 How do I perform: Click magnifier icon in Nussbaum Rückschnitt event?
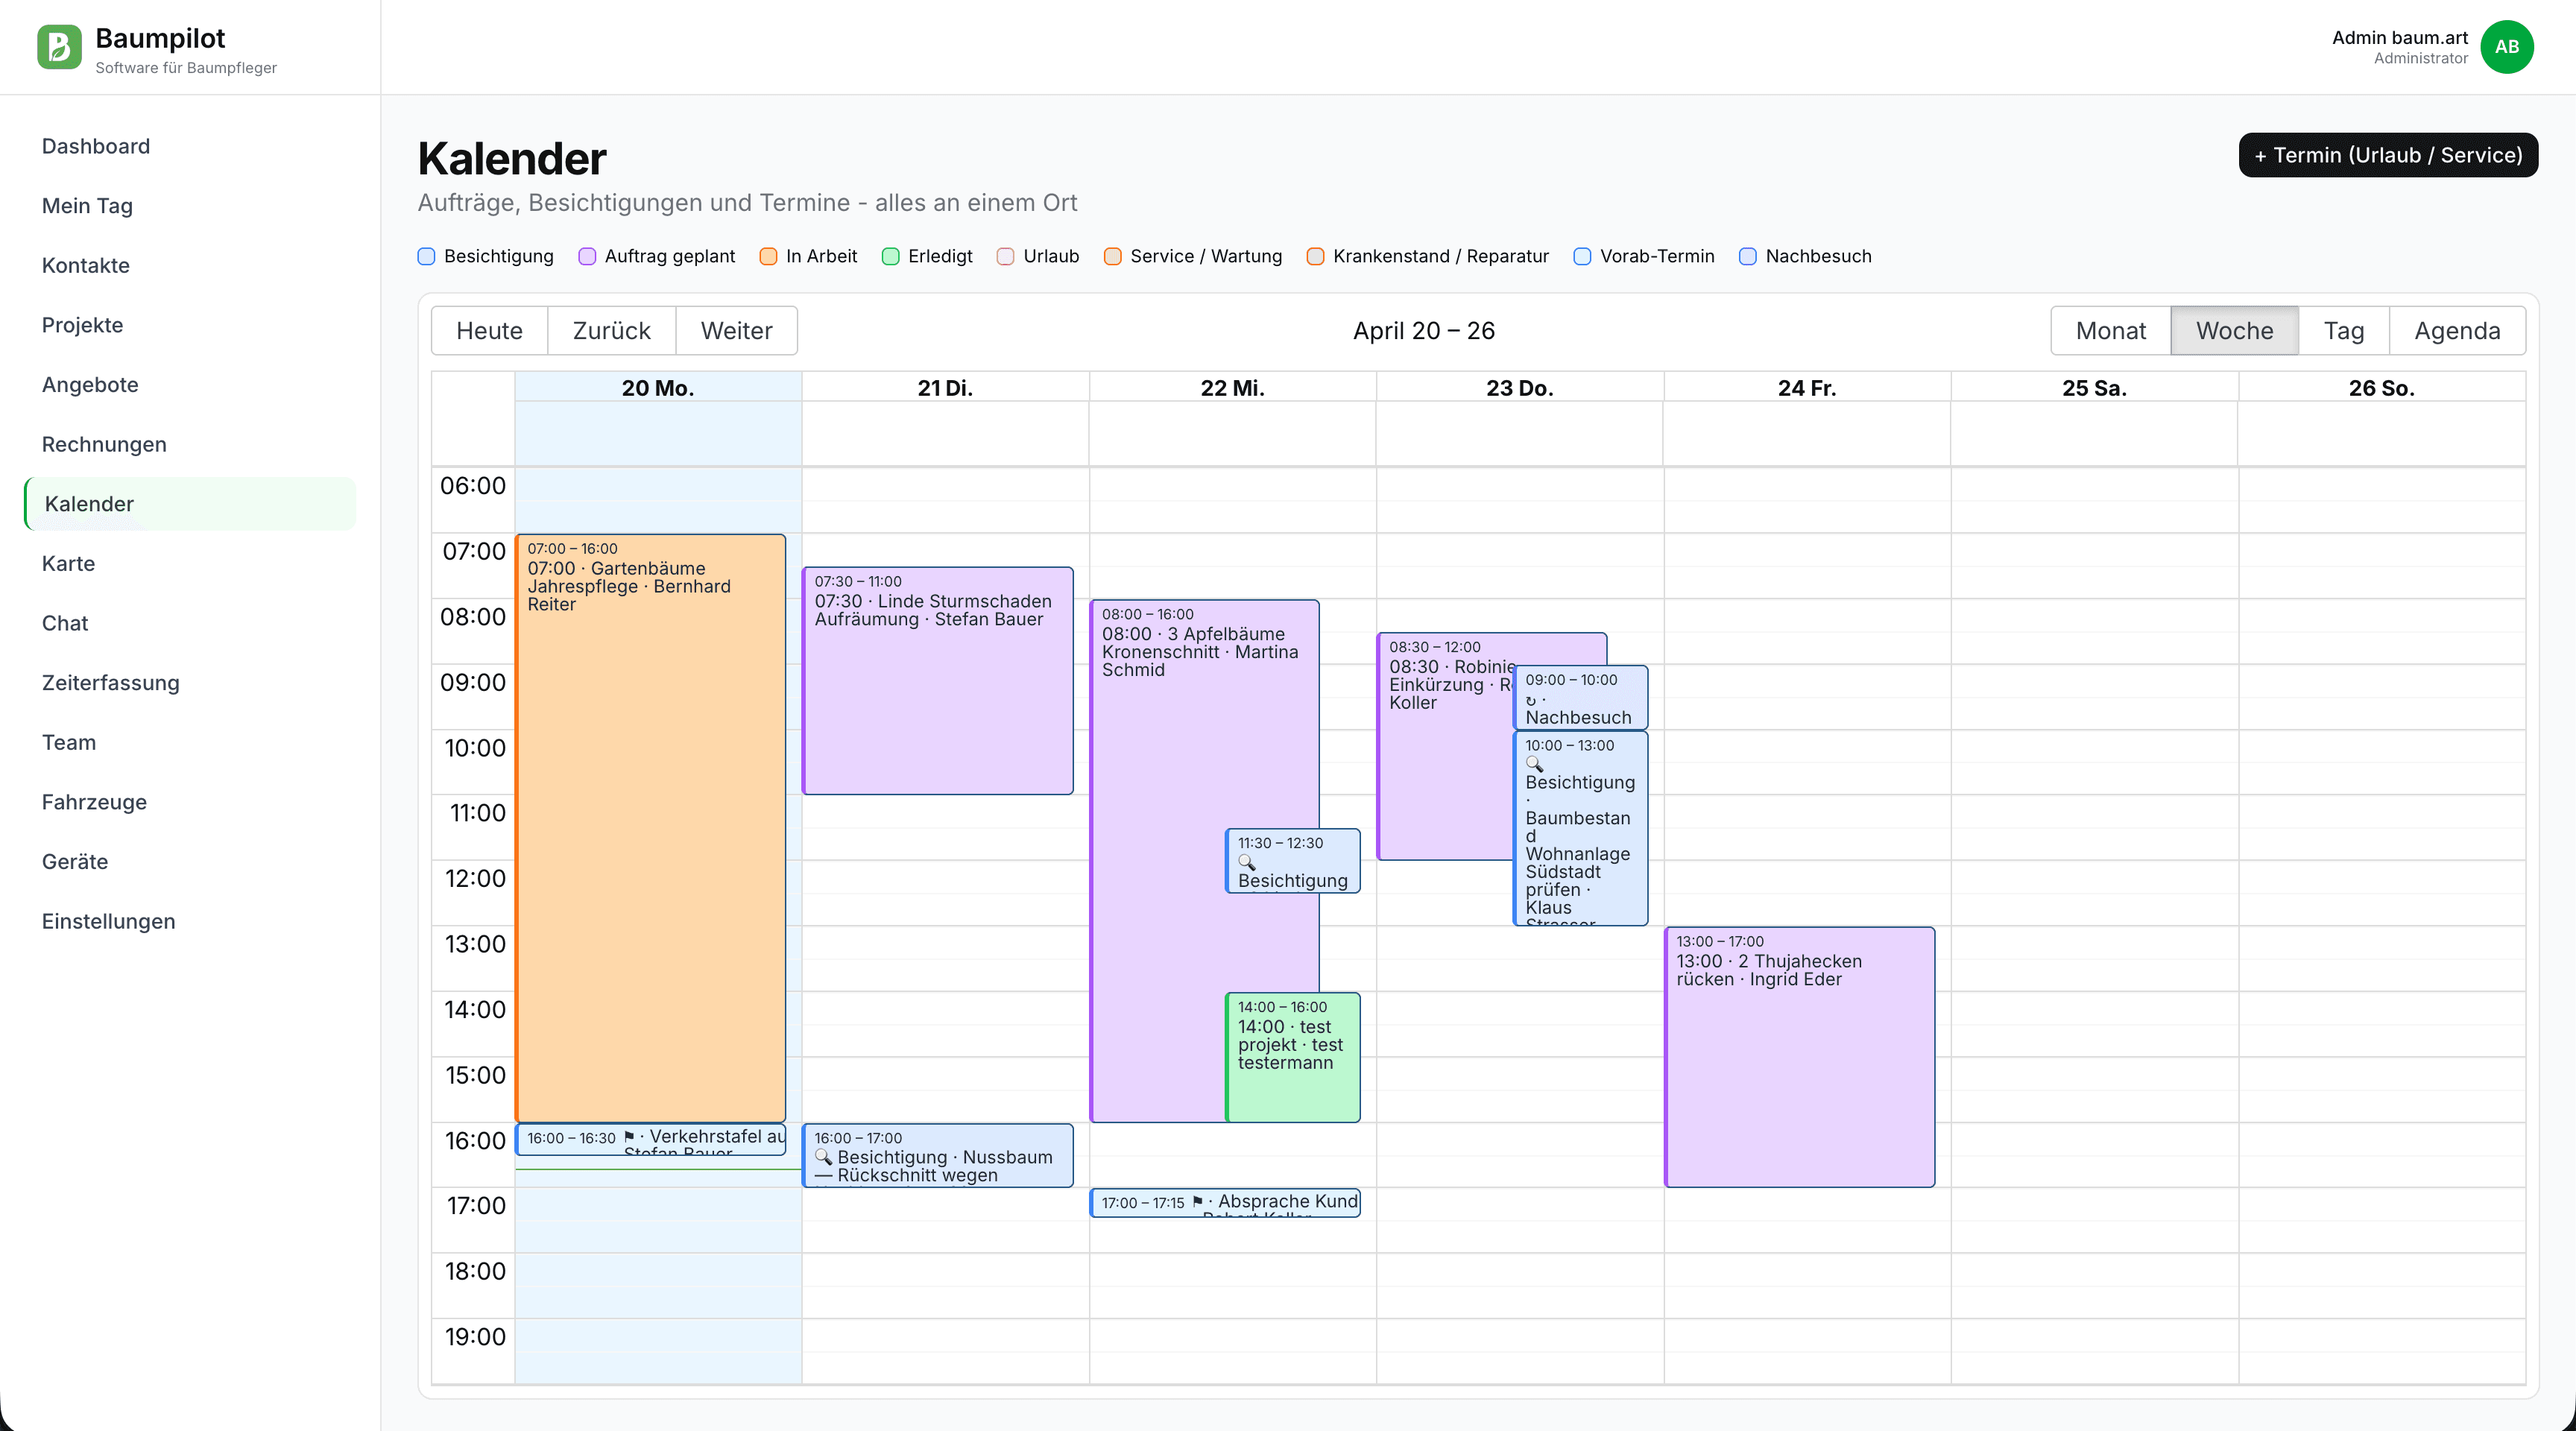click(x=823, y=1157)
